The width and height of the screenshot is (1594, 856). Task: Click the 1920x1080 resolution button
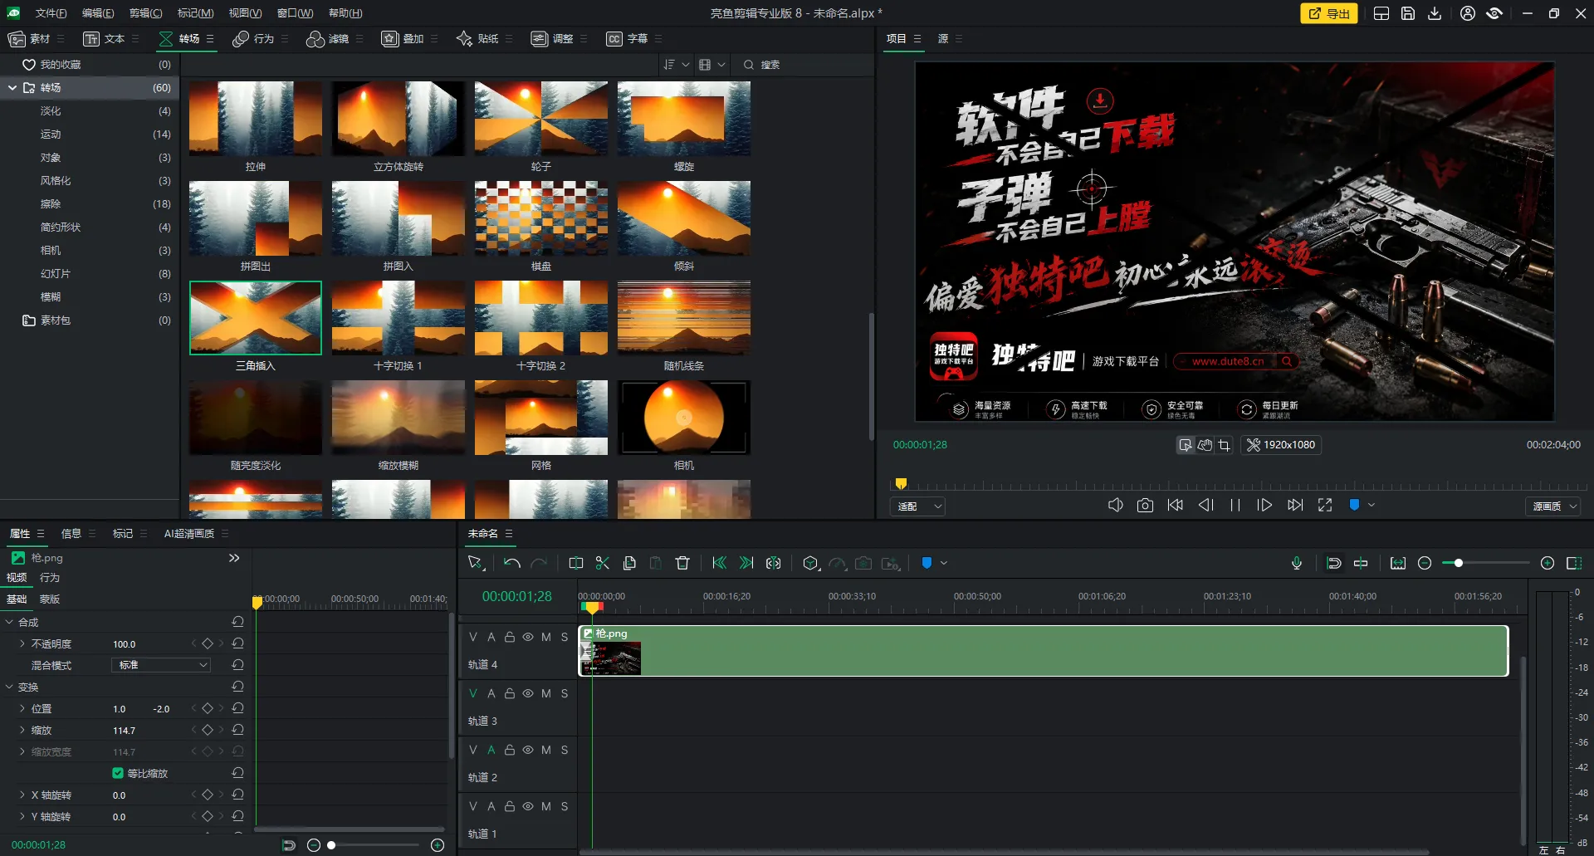pyautogui.click(x=1281, y=445)
